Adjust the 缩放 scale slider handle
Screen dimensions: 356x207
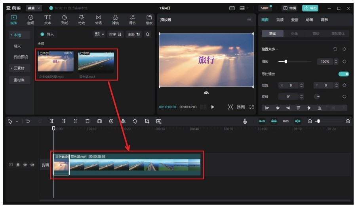286,61
